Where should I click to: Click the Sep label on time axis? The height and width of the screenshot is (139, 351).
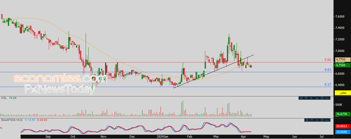[x=48, y=136]
